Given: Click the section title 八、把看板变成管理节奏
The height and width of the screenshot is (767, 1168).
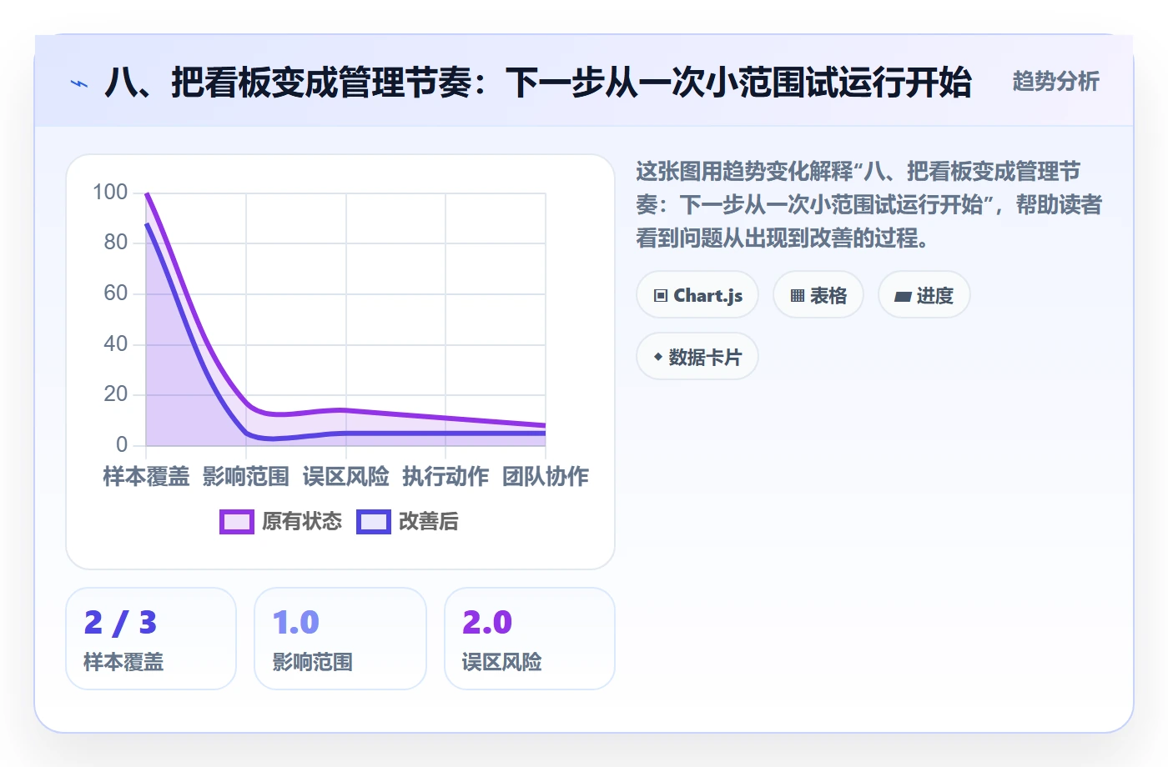Looking at the screenshot, I should point(537,83).
